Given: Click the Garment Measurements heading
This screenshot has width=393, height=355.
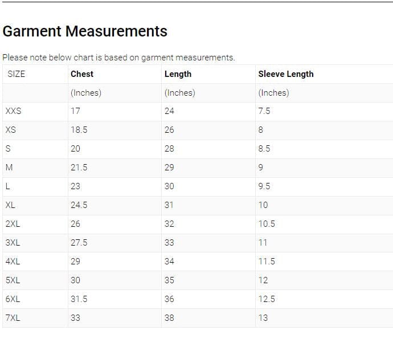Looking at the screenshot, I should click(85, 31).
